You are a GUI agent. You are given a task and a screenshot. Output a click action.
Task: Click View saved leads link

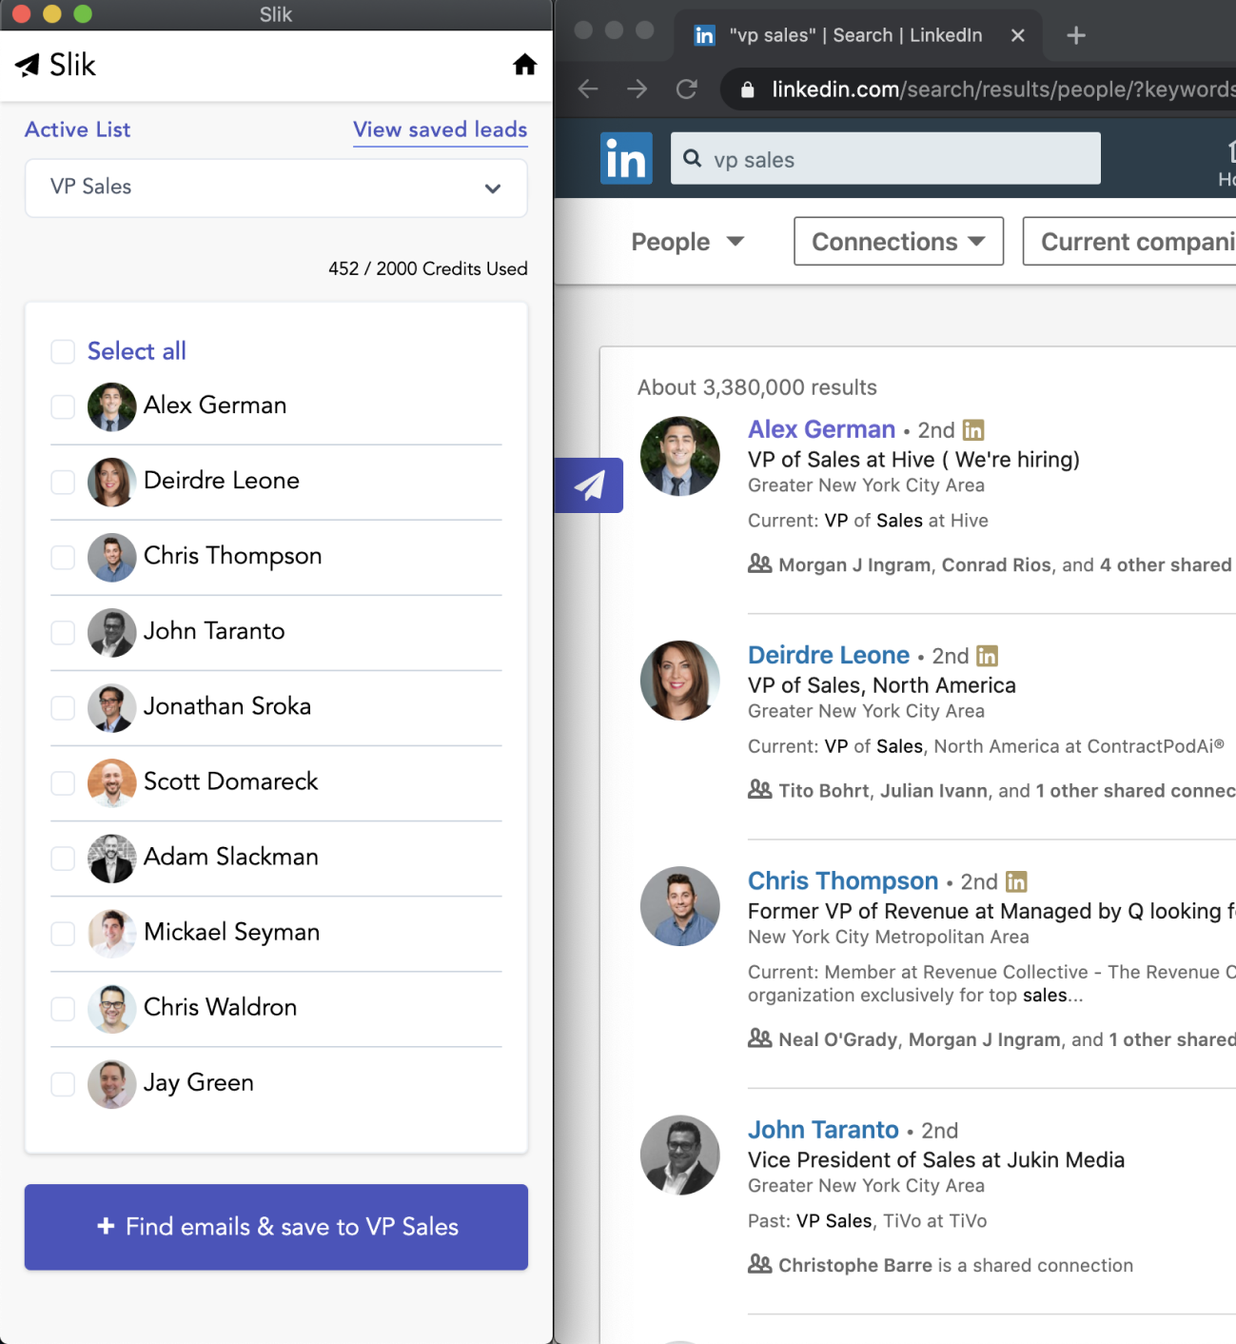pyautogui.click(x=440, y=129)
